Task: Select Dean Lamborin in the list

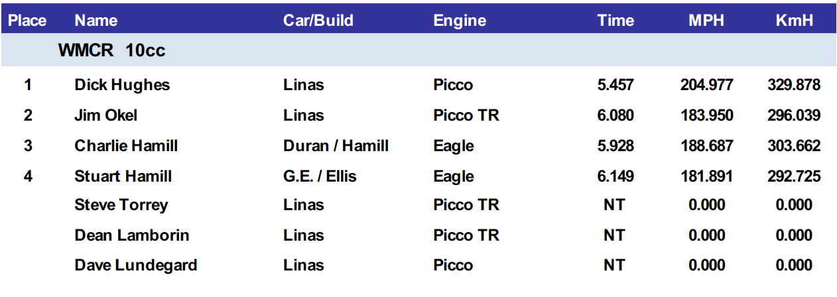Action: 132,235
